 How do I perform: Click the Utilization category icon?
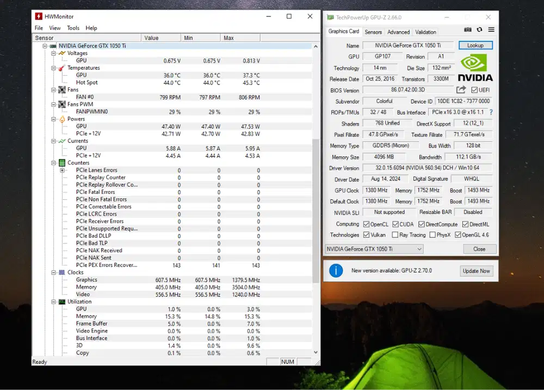[62, 301]
